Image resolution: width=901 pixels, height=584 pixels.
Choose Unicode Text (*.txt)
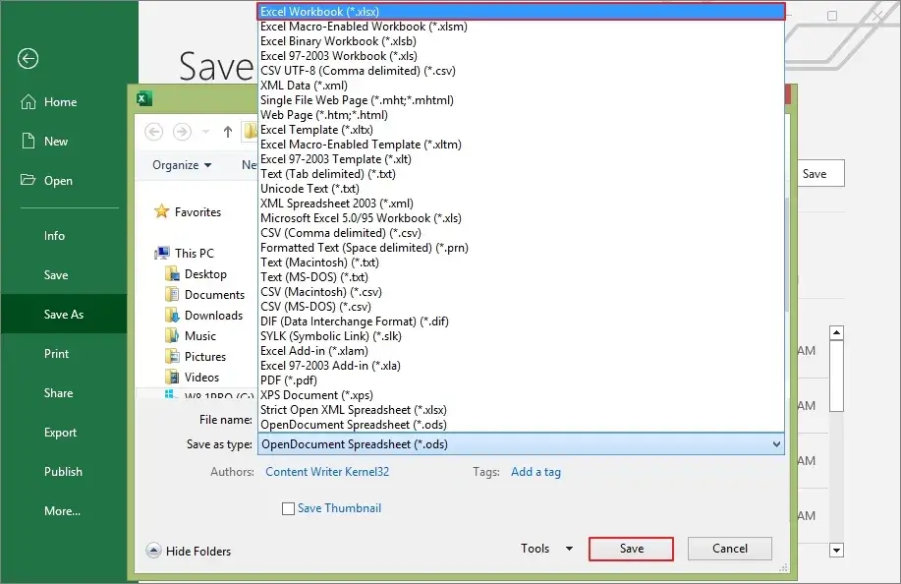click(x=521, y=189)
